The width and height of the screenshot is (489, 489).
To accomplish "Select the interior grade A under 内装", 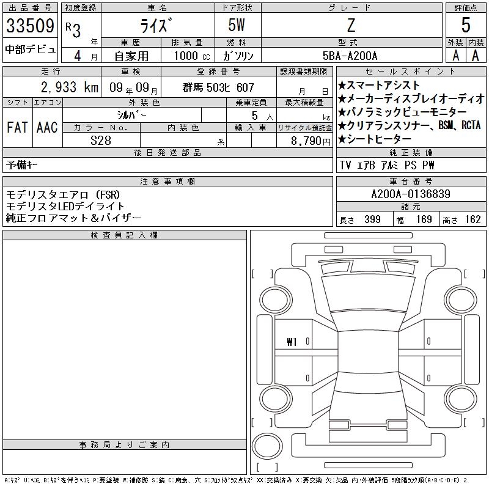I will (476, 56).
